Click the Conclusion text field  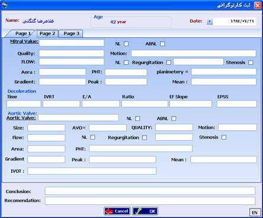(x=150, y=191)
